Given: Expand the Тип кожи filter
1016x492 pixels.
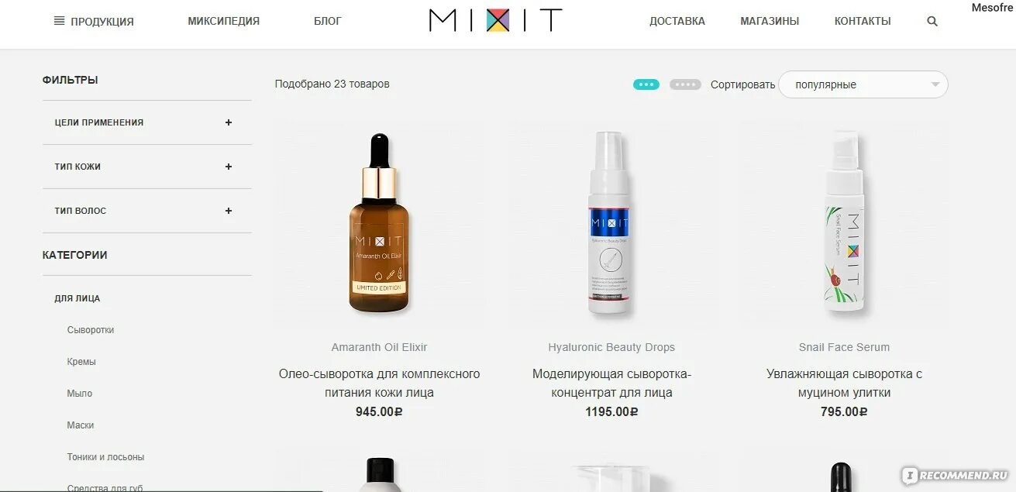Looking at the screenshot, I should click(x=228, y=167).
